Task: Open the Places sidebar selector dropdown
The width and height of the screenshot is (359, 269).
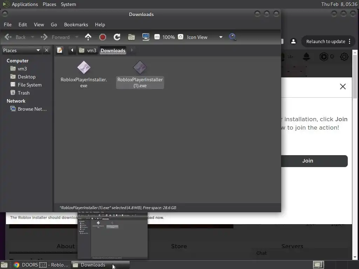Action: click(x=21, y=50)
